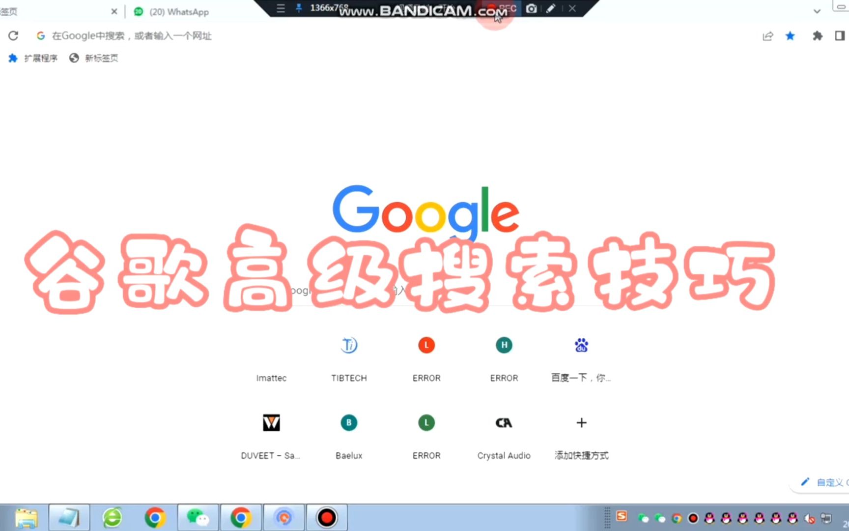Switch to the WhatsApp tab

click(x=171, y=11)
